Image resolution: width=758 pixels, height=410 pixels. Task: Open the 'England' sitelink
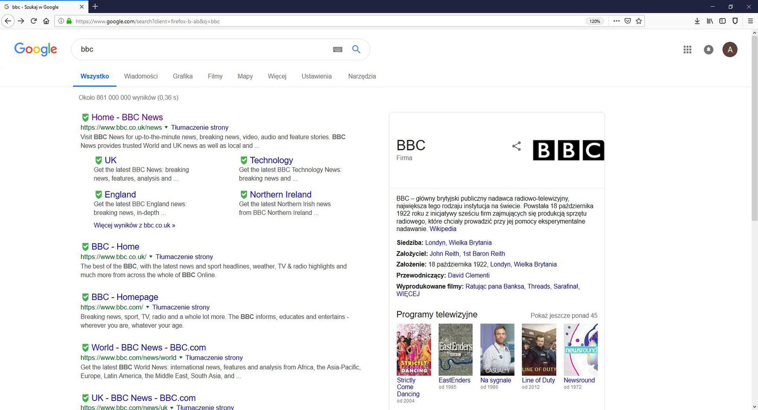click(x=120, y=194)
